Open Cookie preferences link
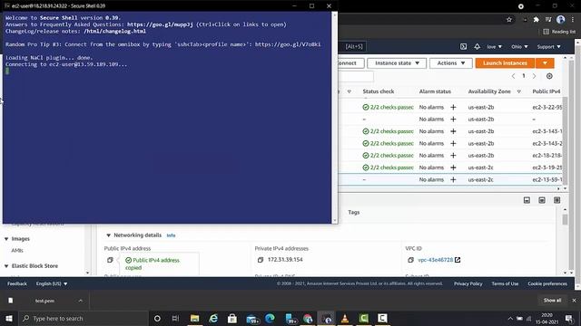The height and width of the screenshot is (326, 581). [547, 283]
